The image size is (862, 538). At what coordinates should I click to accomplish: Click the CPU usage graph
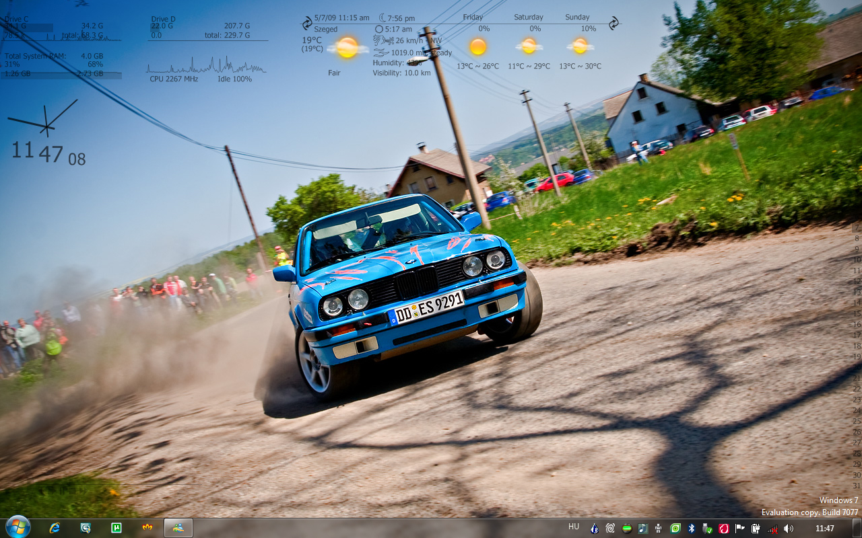(206, 65)
